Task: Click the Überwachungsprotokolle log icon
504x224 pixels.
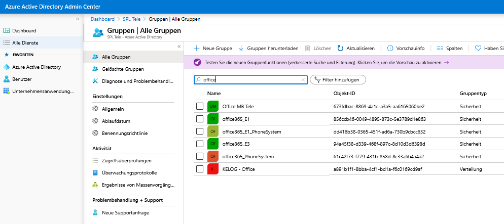Action: 95,173
